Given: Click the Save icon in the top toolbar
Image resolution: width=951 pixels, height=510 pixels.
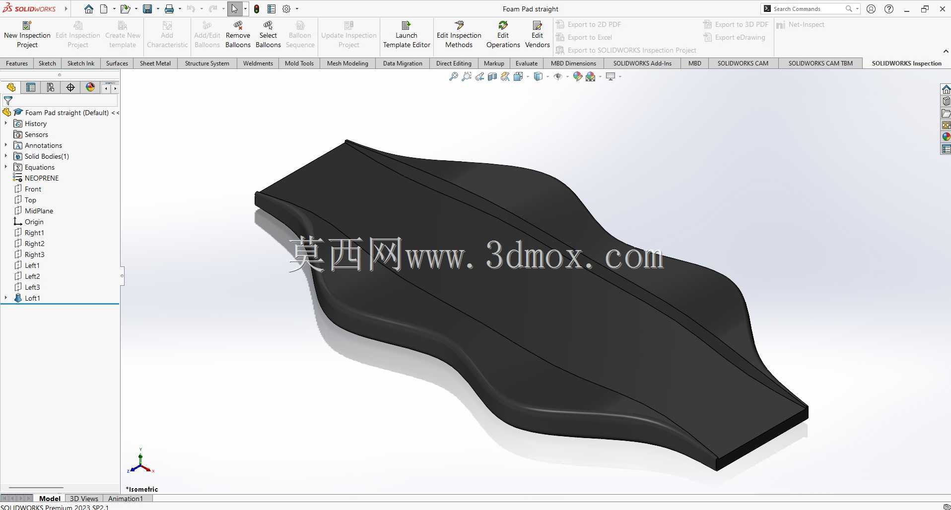Looking at the screenshot, I should pos(147,9).
